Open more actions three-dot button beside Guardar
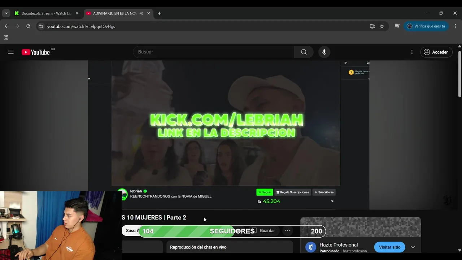Image resolution: width=462 pixels, height=260 pixels. [x=287, y=230]
